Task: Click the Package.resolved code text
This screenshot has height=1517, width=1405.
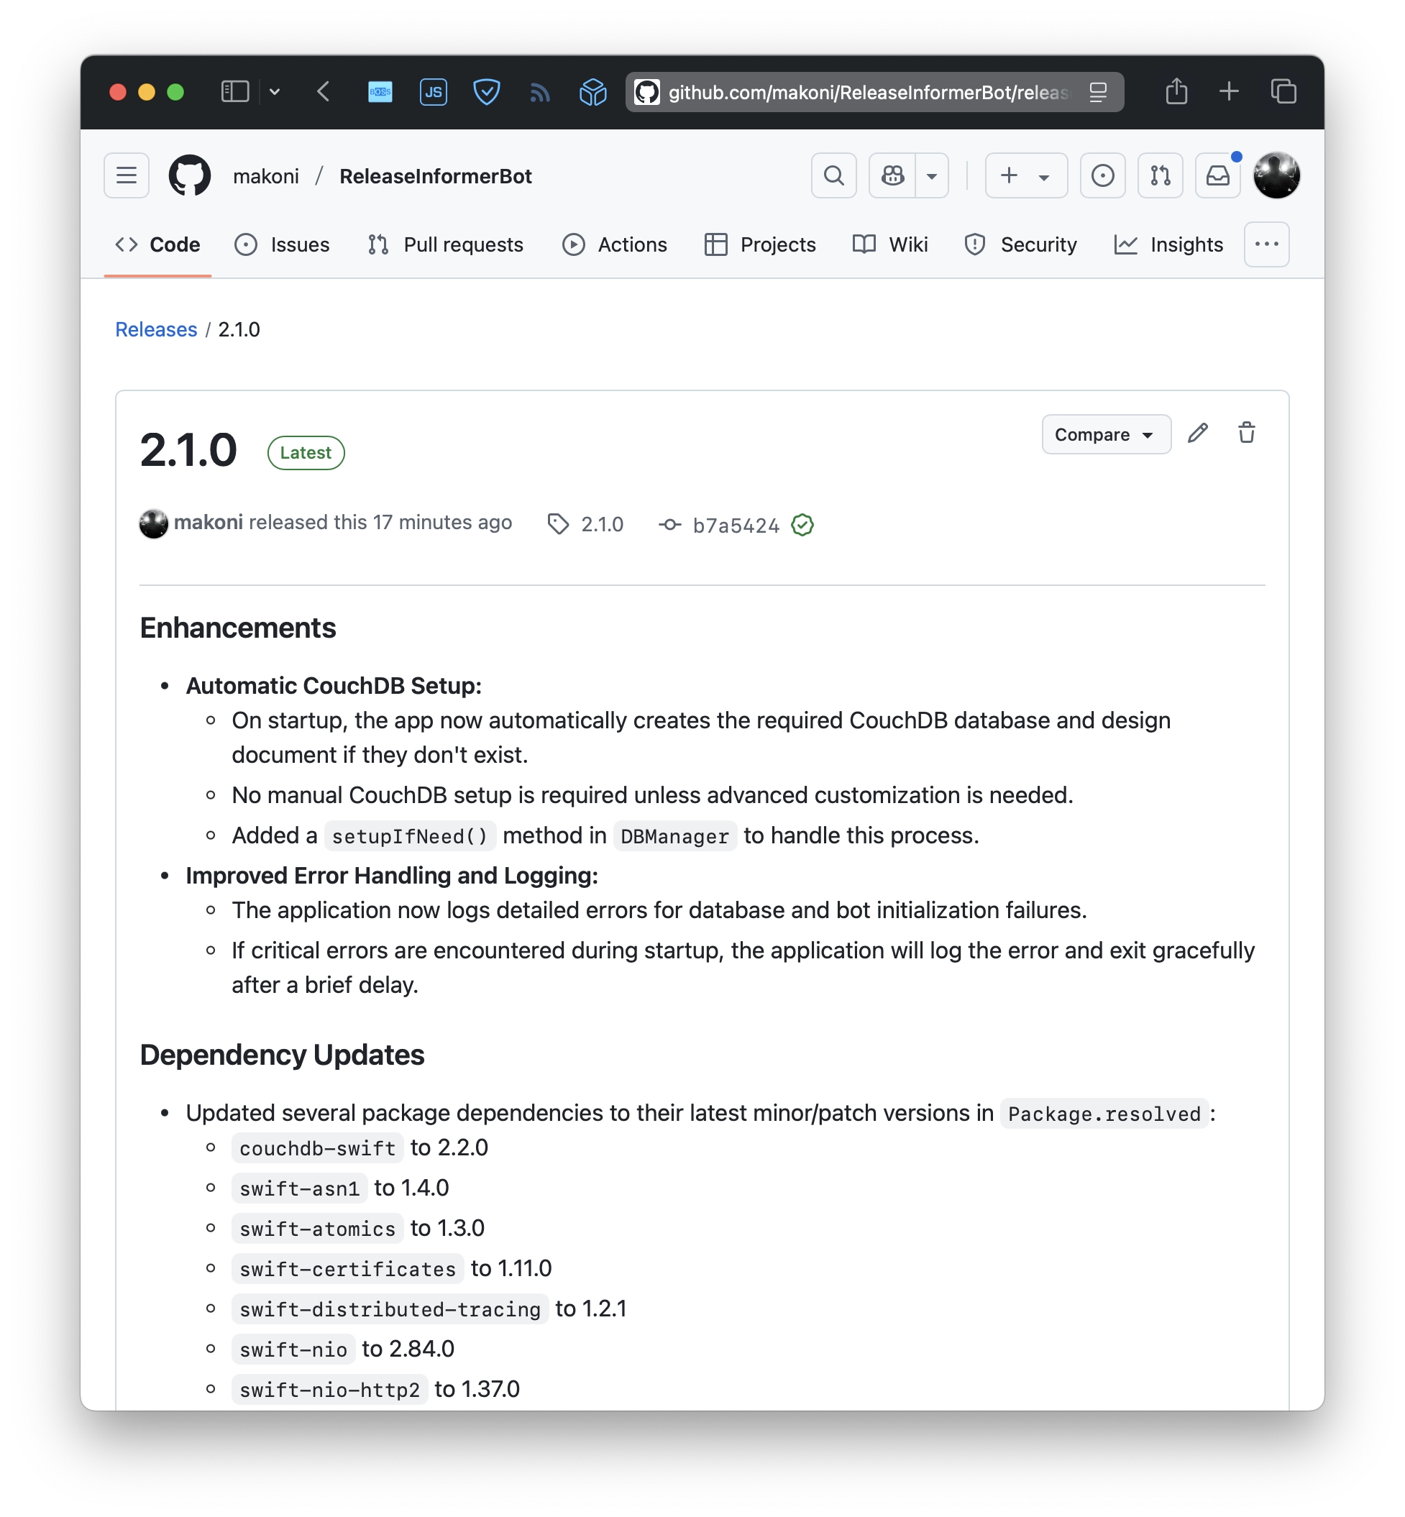Action: point(1104,1114)
